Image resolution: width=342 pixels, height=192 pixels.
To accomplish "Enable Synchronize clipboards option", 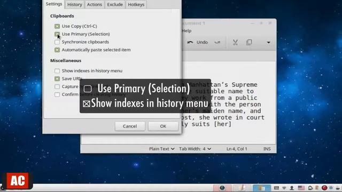I will click(57, 42).
